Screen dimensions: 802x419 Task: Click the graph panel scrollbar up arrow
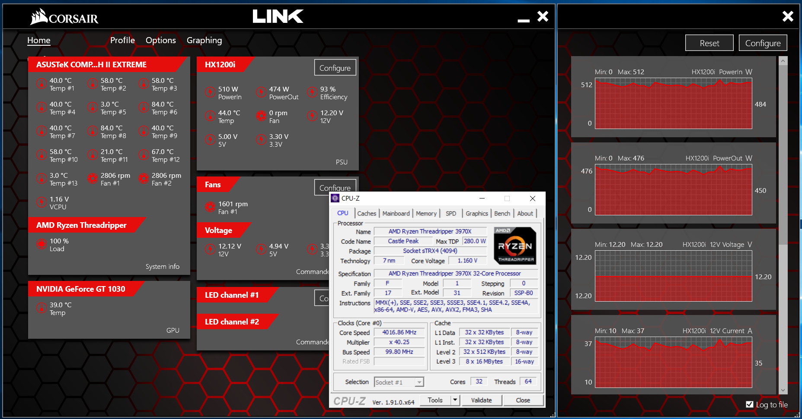click(x=783, y=61)
